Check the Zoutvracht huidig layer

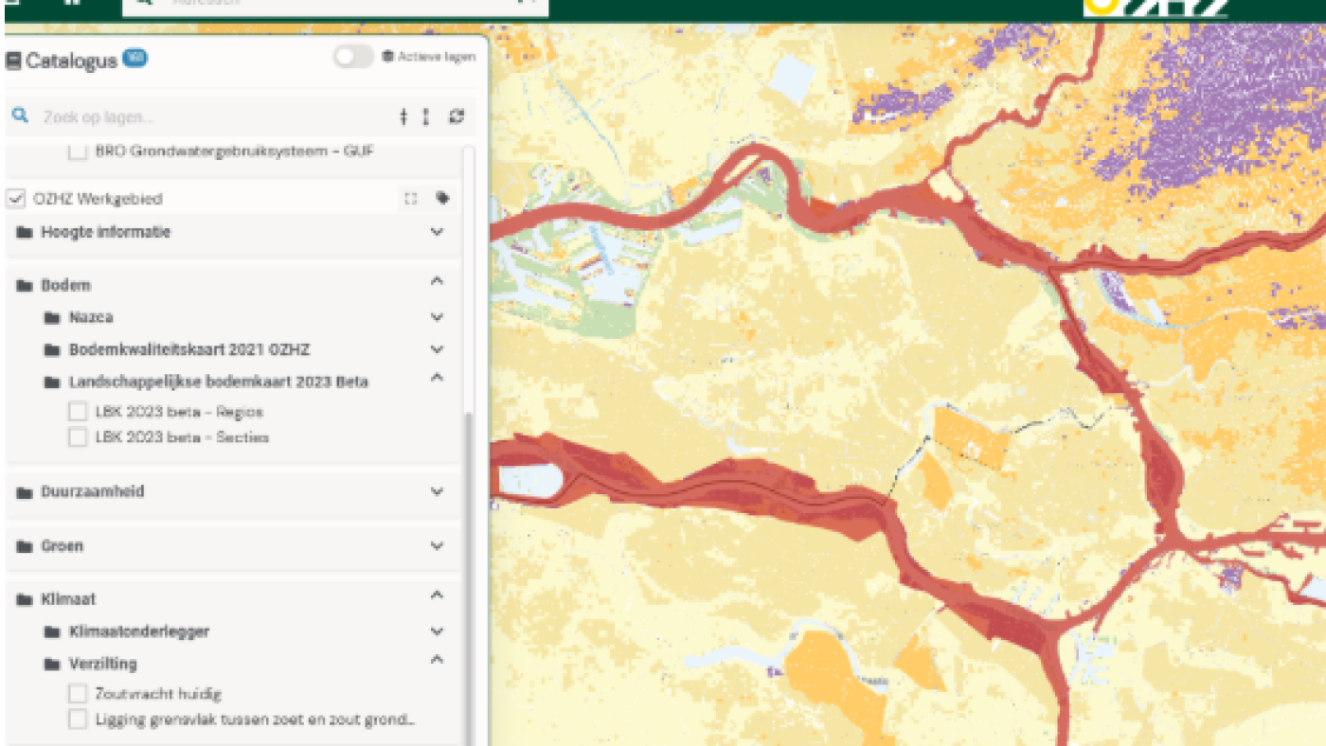click(78, 694)
